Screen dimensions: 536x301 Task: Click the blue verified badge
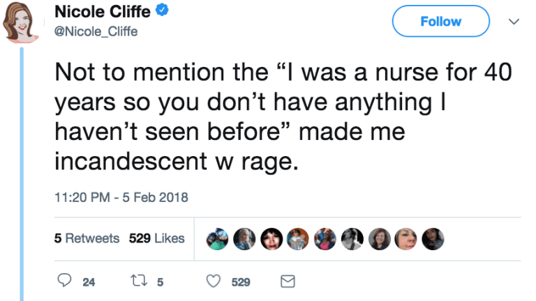click(x=162, y=10)
